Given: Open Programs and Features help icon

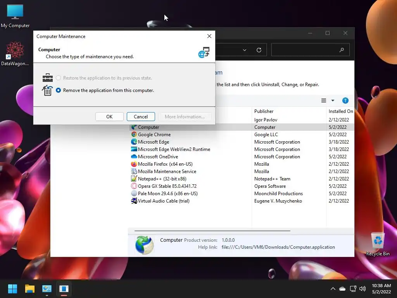Looking at the screenshot, I should coord(345,100).
